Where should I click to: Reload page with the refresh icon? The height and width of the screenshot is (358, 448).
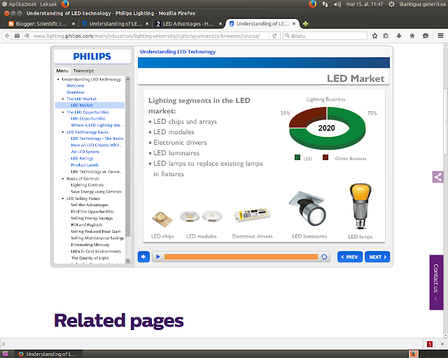(x=274, y=36)
